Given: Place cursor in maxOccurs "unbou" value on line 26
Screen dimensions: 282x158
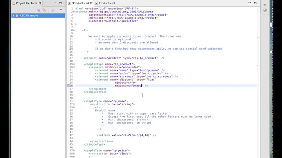Looking at the screenshot, I should point(137,86).
